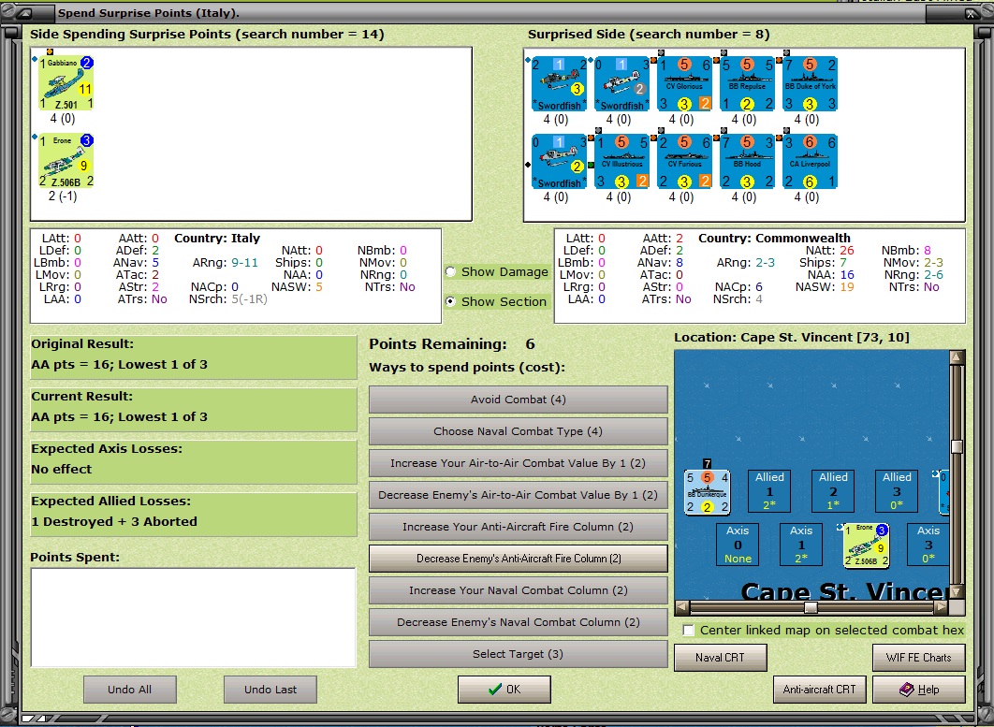Select the first Swordfish counter in top row

pos(559,83)
